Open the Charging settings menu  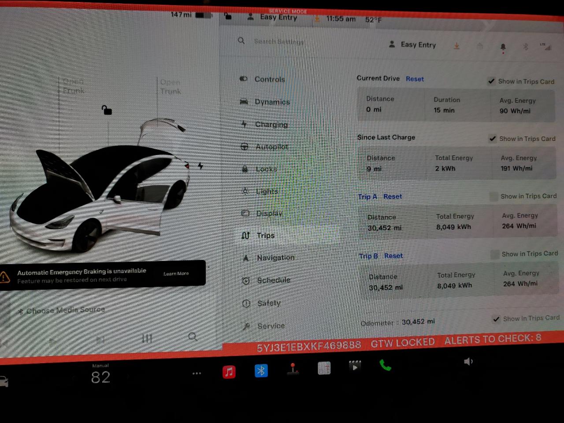tap(271, 124)
